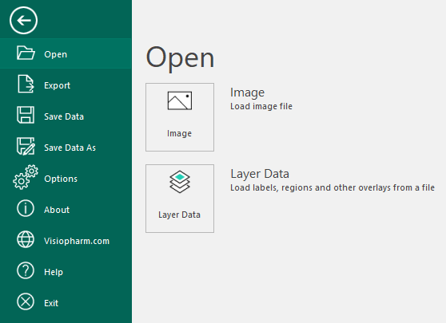The image size is (446, 323).
Task: Click the open folder icon
Action: (x=26, y=53)
